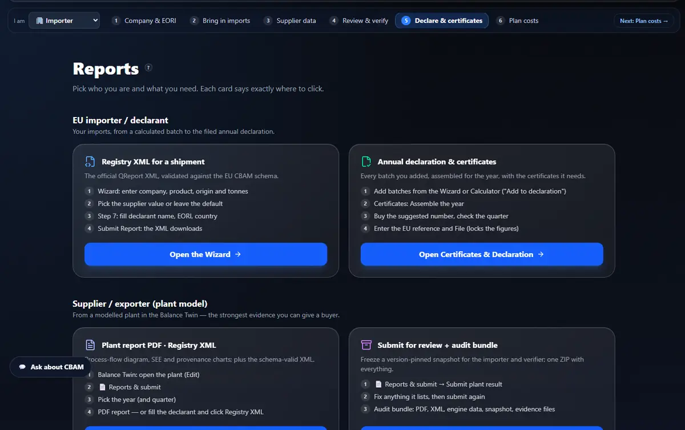Click 'Submit Report: the XML downloads' step
The image size is (685, 430).
150,228
